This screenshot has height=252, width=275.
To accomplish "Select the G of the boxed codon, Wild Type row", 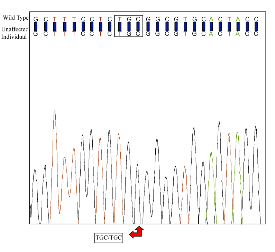I will 129,19.
